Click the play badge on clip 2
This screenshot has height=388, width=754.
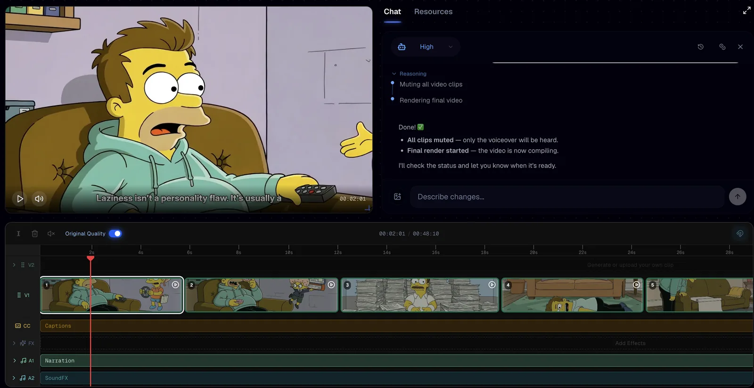click(x=331, y=285)
